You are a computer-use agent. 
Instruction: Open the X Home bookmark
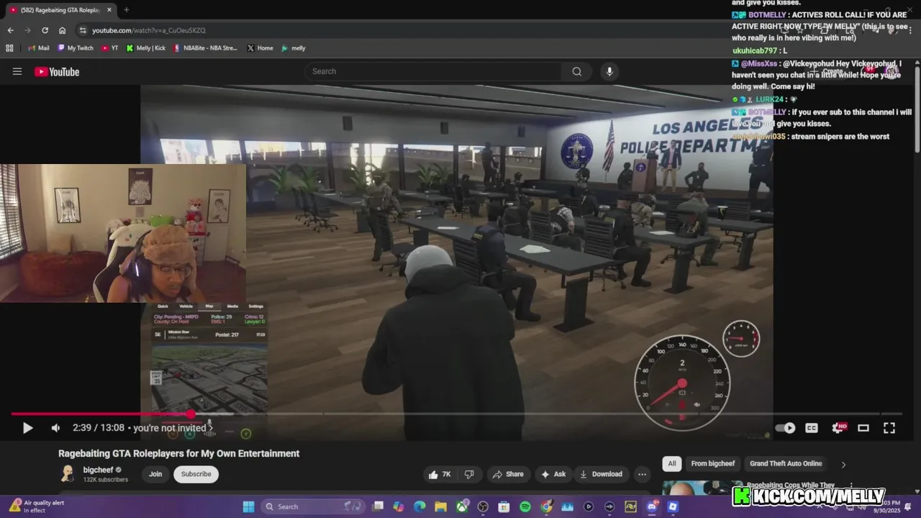(x=260, y=48)
